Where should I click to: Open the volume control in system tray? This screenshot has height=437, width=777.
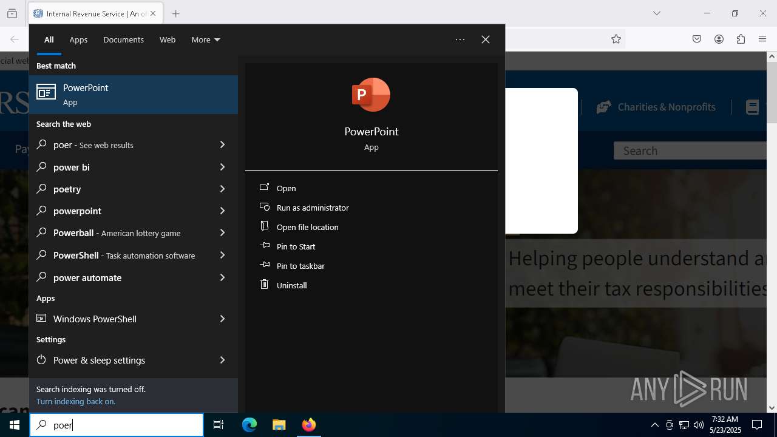coord(699,425)
